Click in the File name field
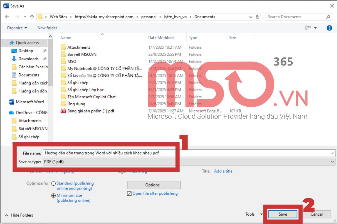 (x=186, y=153)
